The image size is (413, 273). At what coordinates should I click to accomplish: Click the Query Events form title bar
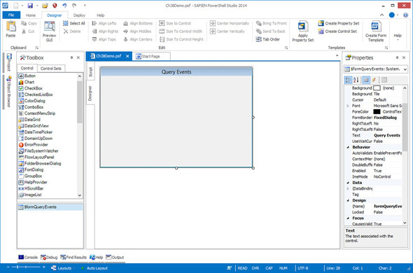[x=176, y=71]
